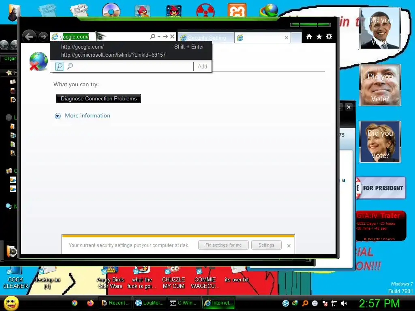This screenshot has height=311, width=415.
Task: Click the Hillary Clinton Did you Vote gadget
Action: 380,142
